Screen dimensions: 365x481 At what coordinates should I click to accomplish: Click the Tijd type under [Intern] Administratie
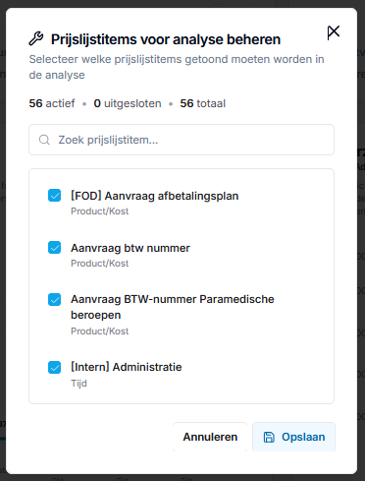click(78, 384)
